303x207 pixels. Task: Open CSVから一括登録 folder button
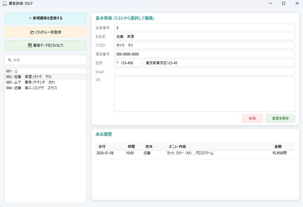click(45, 32)
